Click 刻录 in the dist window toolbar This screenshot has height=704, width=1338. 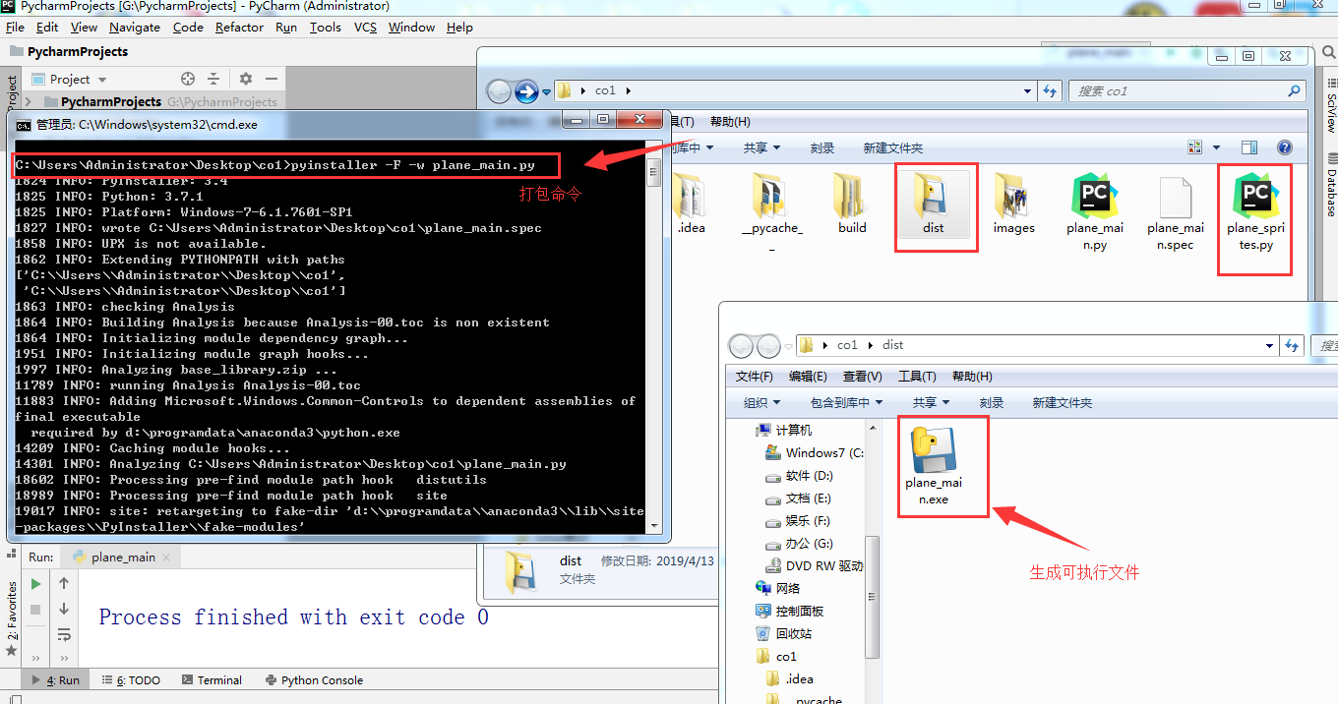[x=992, y=402]
